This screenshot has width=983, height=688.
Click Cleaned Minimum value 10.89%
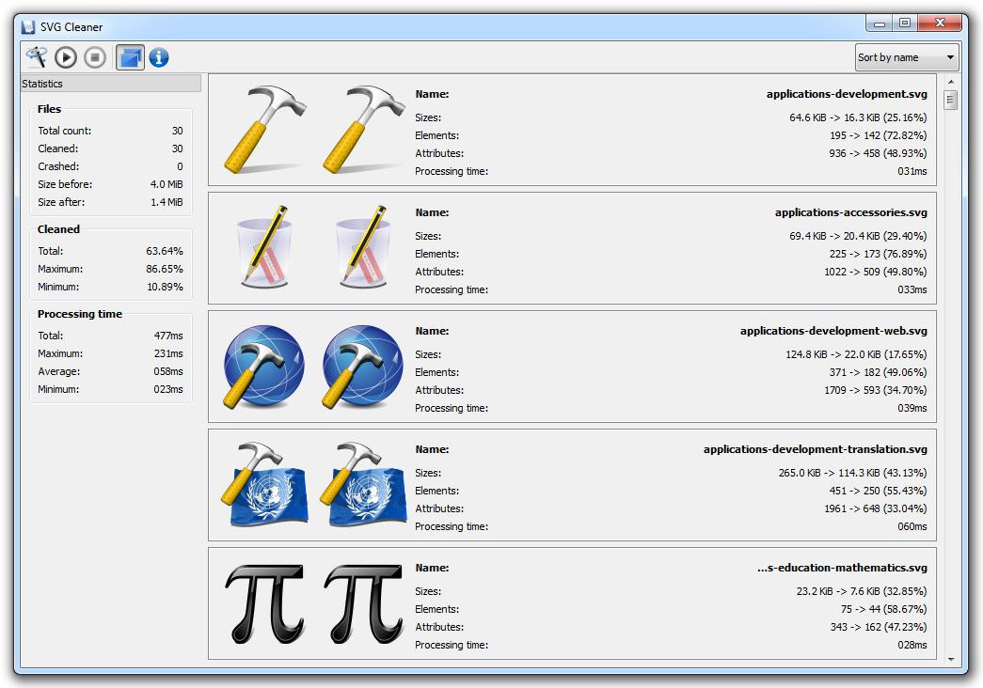point(165,287)
